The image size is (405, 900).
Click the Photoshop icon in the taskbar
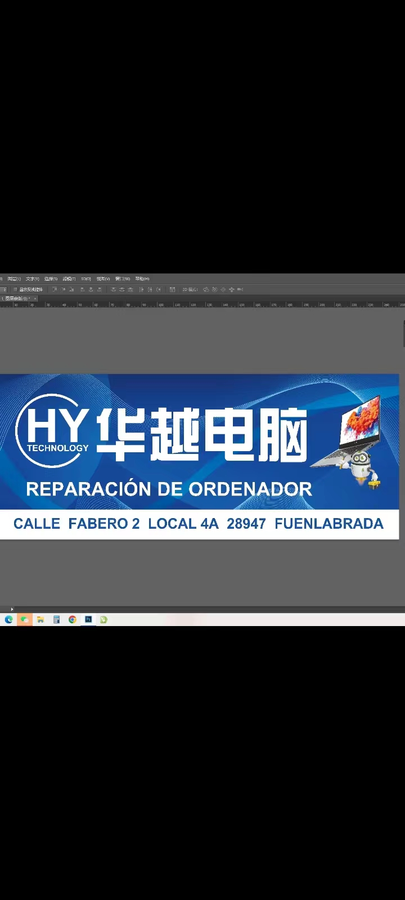(x=88, y=619)
